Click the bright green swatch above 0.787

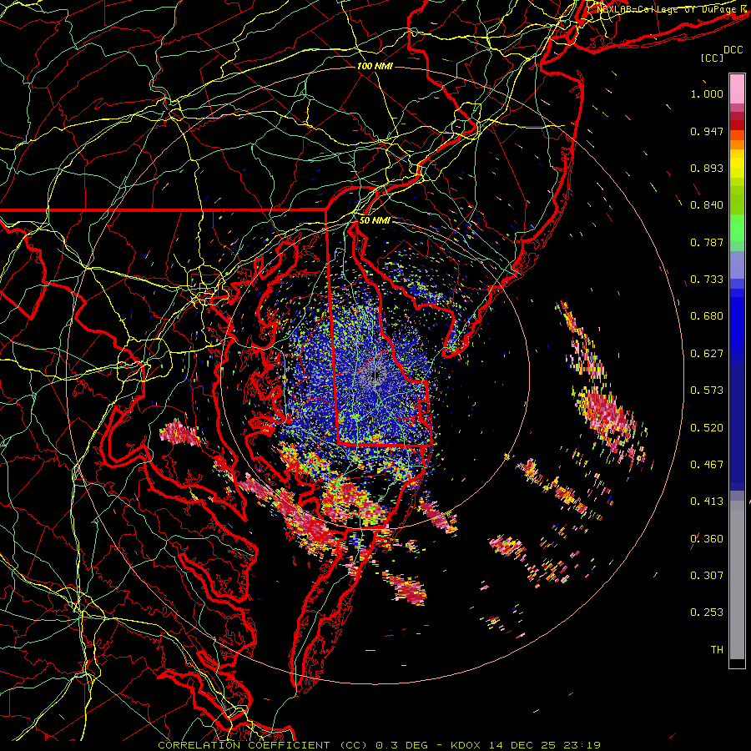(737, 228)
